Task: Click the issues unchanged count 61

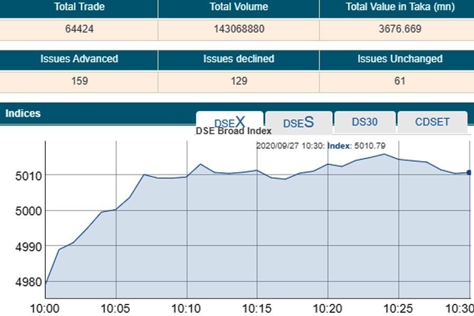Action: (400, 81)
